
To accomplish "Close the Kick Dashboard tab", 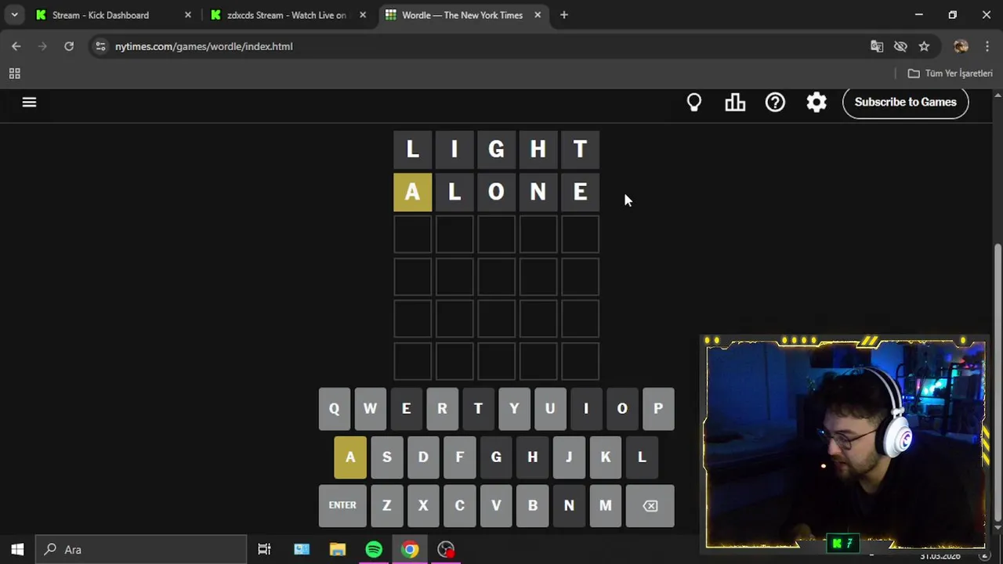I will 187,15.
